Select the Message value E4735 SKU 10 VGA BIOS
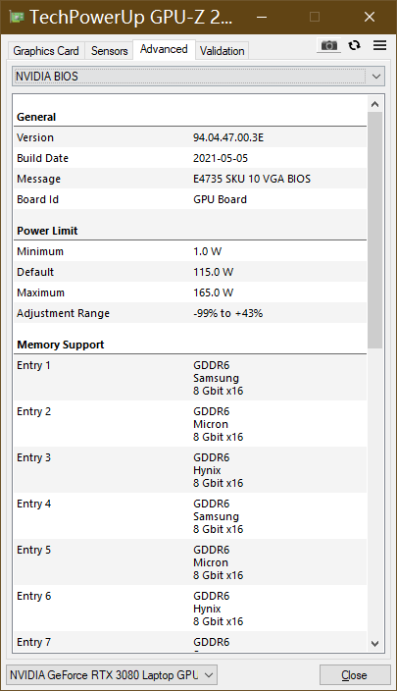Image resolution: width=397 pixels, height=691 pixels. 252,179
